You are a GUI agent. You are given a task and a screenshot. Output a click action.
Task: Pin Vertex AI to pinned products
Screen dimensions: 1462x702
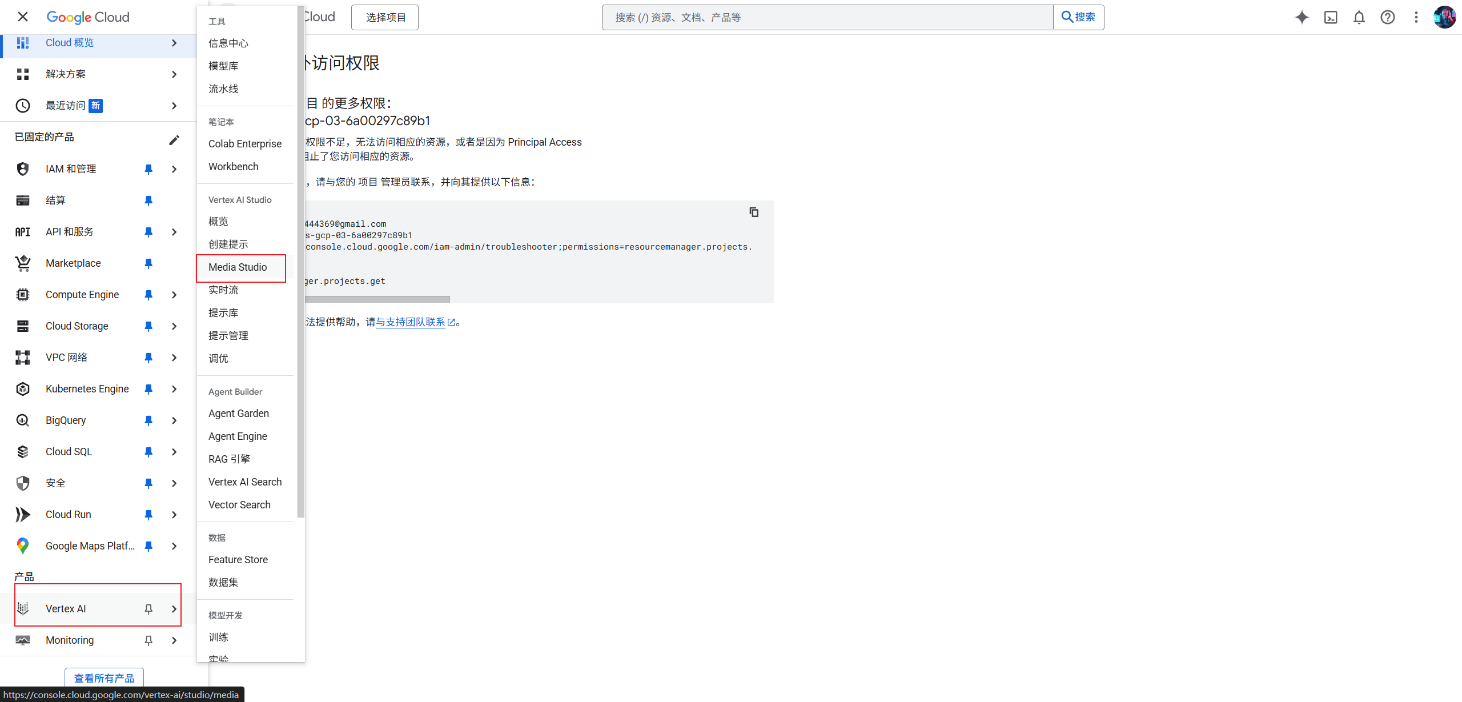148,609
